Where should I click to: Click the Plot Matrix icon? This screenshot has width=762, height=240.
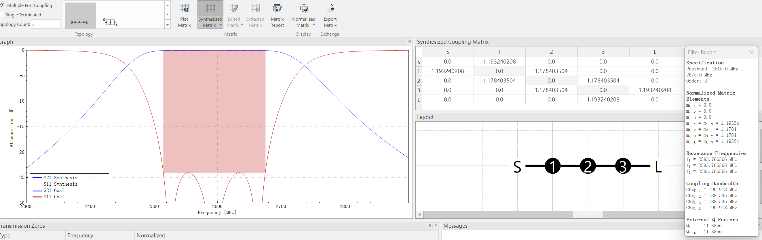[x=184, y=8]
